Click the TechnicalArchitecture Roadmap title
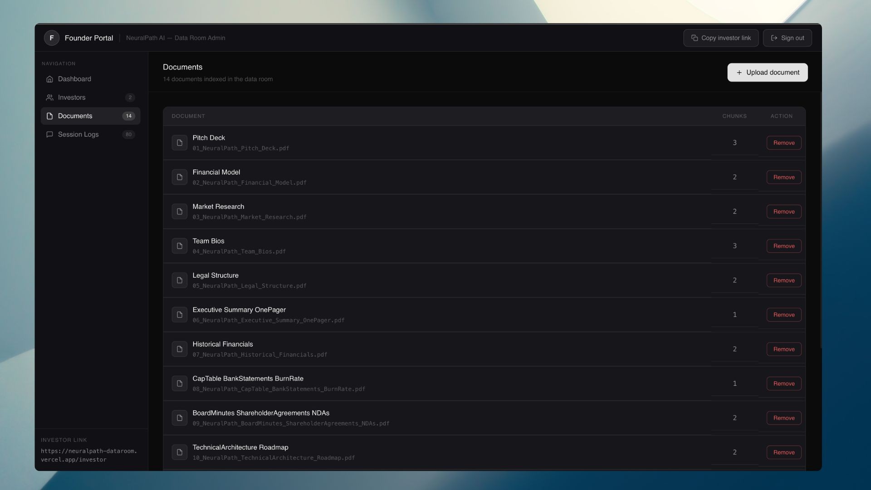The height and width of the screenshot is (490, 871). (x=240, y=448)
